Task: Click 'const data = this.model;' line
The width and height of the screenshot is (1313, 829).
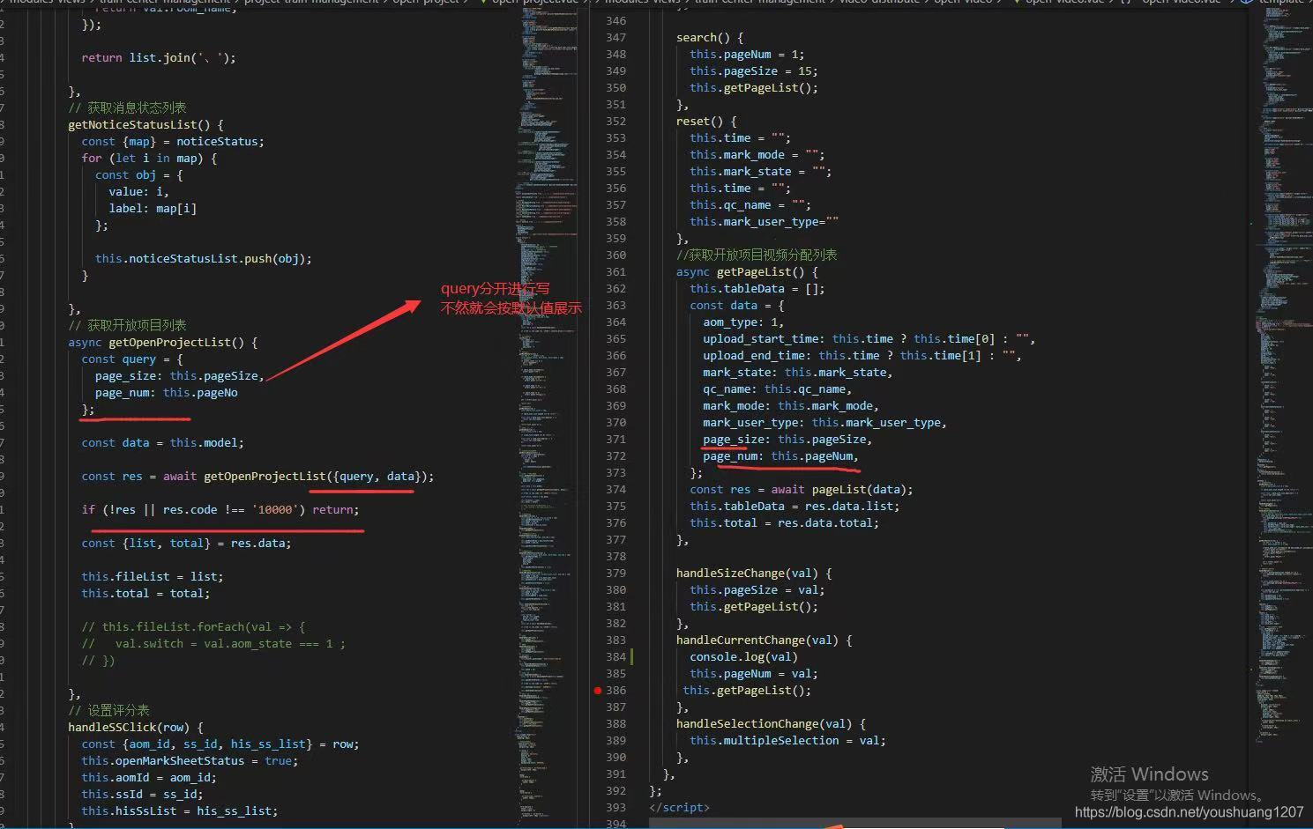Action: (x=162, y=443)
